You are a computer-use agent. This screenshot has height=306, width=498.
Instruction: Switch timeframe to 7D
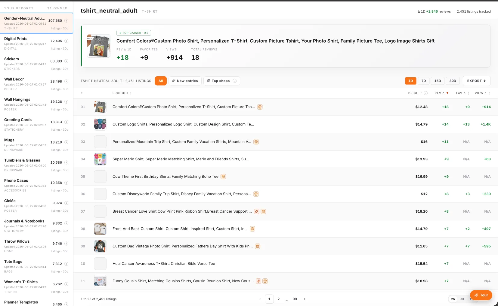[424, 81]
